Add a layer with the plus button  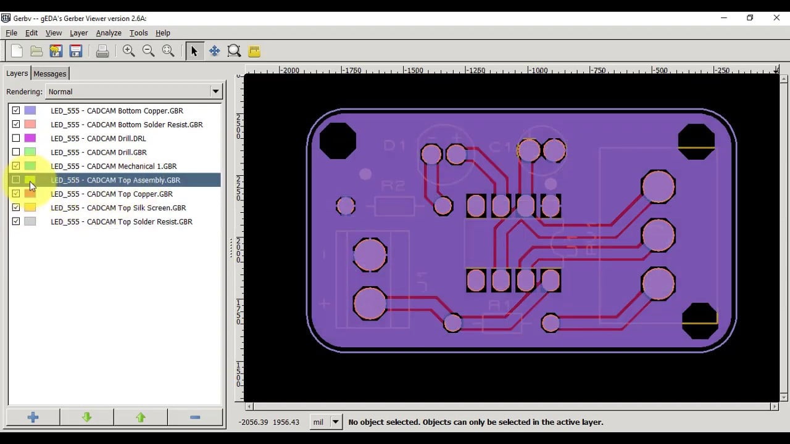(33, 417)
